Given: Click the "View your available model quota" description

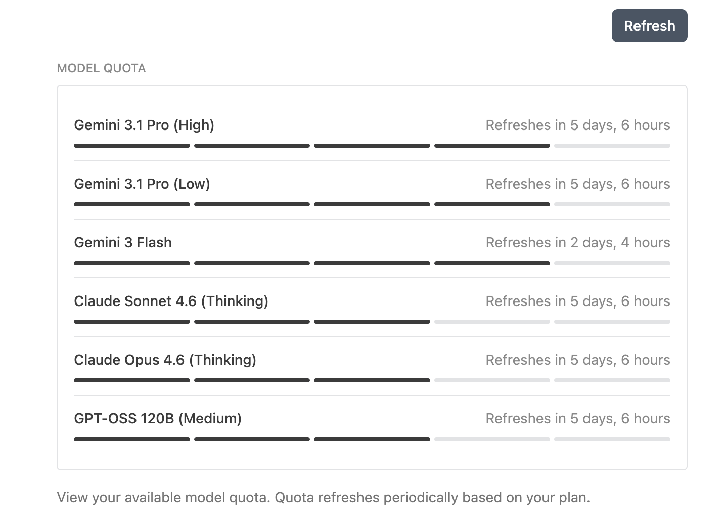Looking at the screenshot, I should pyautogui.click(x=323, y=497).
